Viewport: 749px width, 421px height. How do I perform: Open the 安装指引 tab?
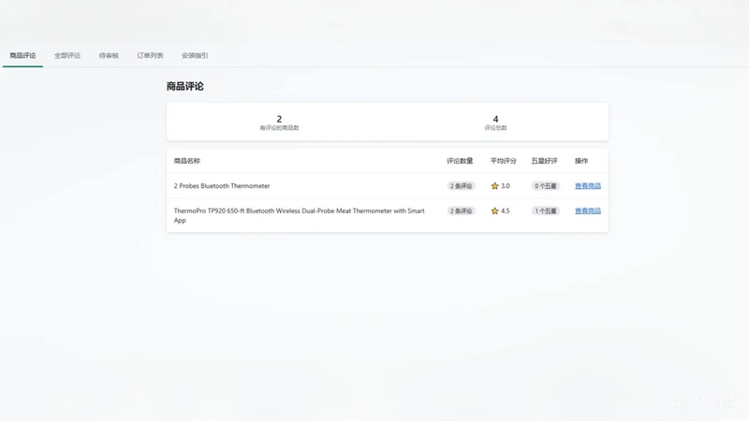195,56
